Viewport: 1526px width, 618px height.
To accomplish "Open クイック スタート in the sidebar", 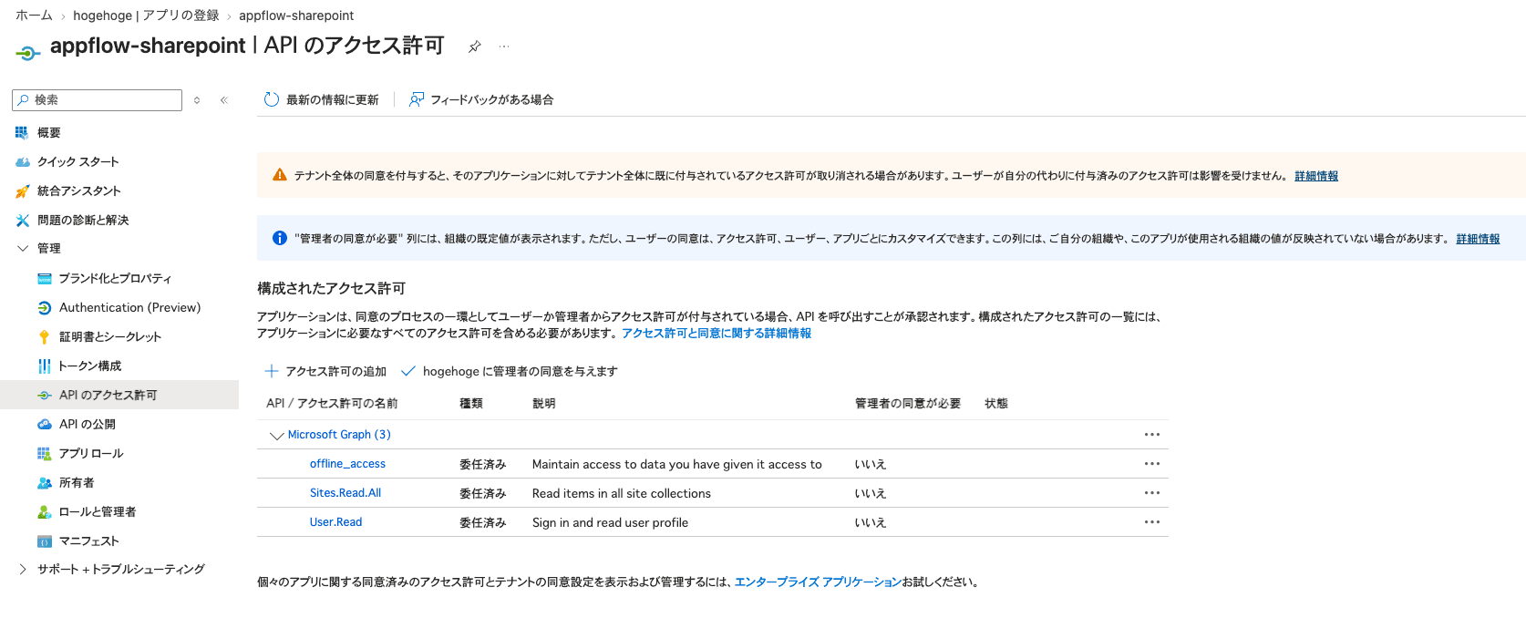I will coord(78,161).
